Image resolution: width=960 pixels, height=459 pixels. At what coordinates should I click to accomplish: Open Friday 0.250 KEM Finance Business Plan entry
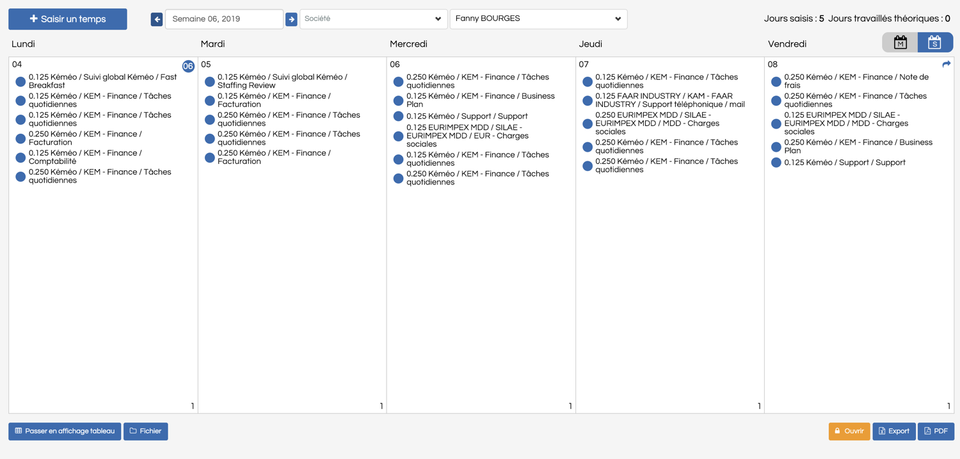point(858,147)
